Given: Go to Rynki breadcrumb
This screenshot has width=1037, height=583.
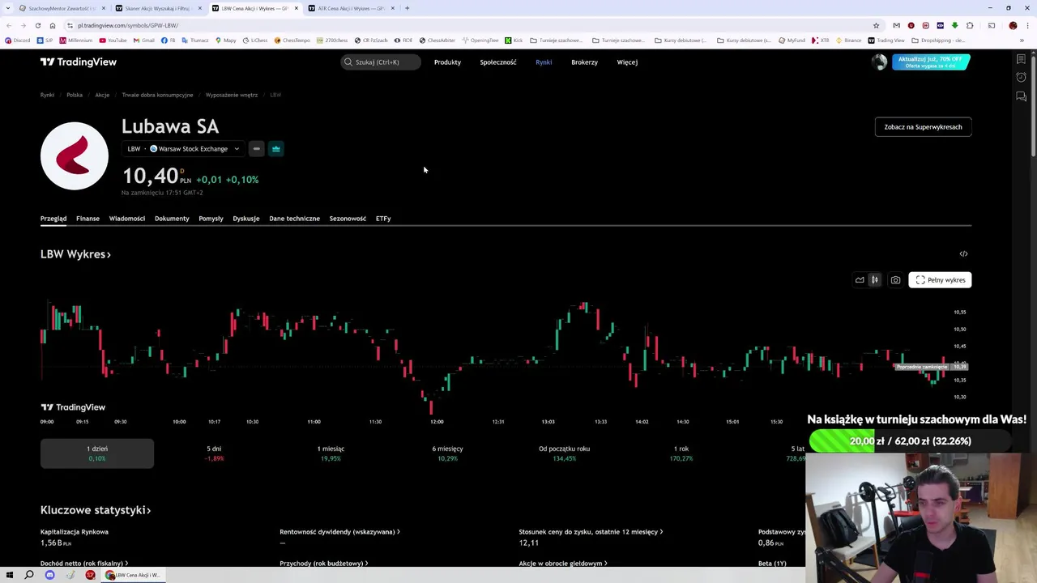Looking at the screenshot, I should [47, 95].
